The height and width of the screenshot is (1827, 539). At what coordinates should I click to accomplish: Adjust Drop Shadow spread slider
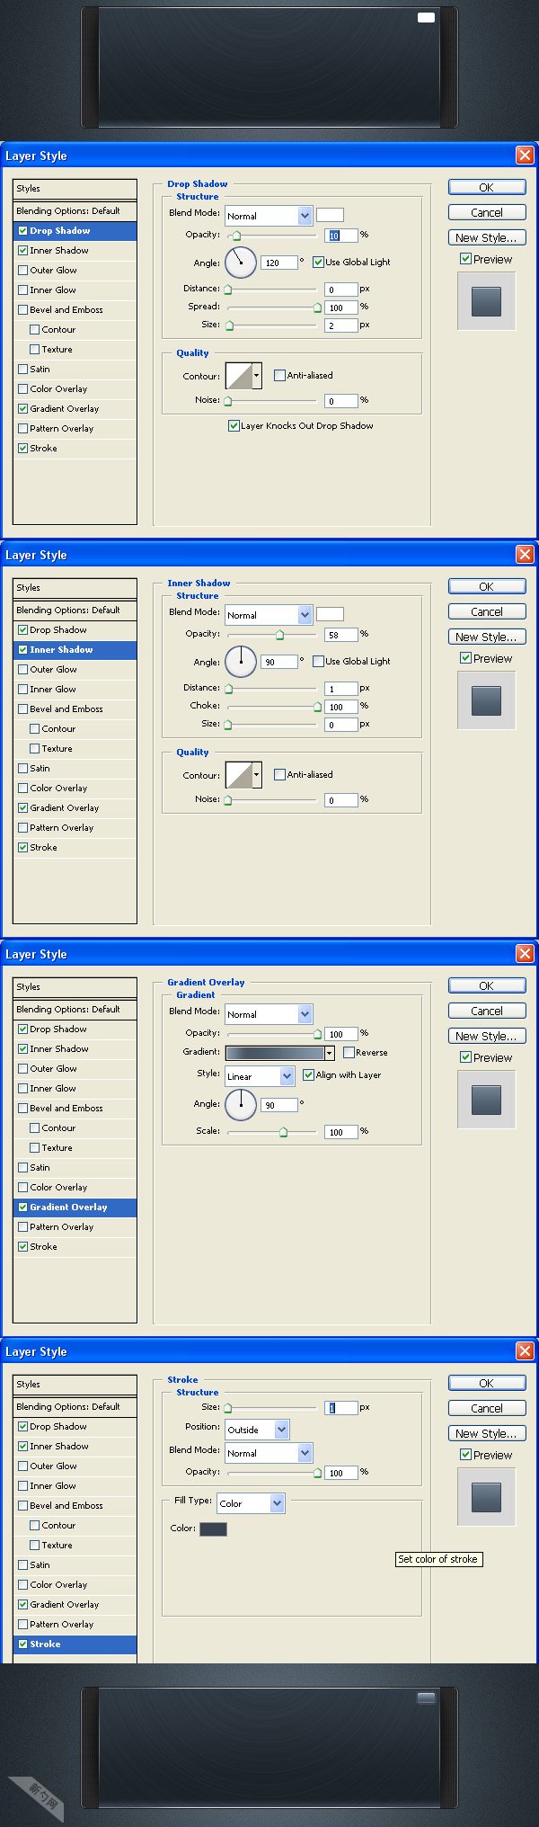pyautogui.click(x=317, y=307)
